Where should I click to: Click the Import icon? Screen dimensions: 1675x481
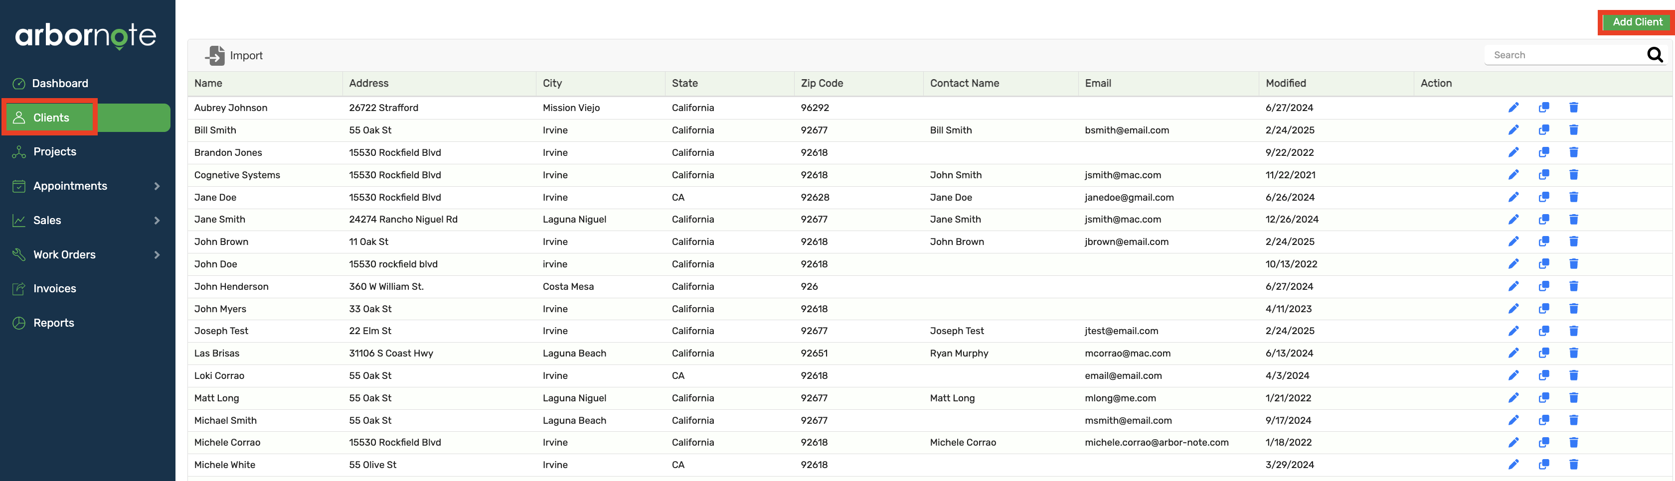click(x=215, y=56)
